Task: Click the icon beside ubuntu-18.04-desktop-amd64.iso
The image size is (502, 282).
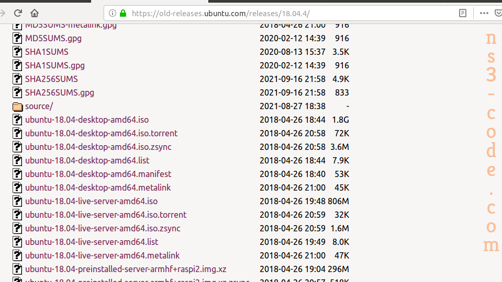Action: (17, 120)
